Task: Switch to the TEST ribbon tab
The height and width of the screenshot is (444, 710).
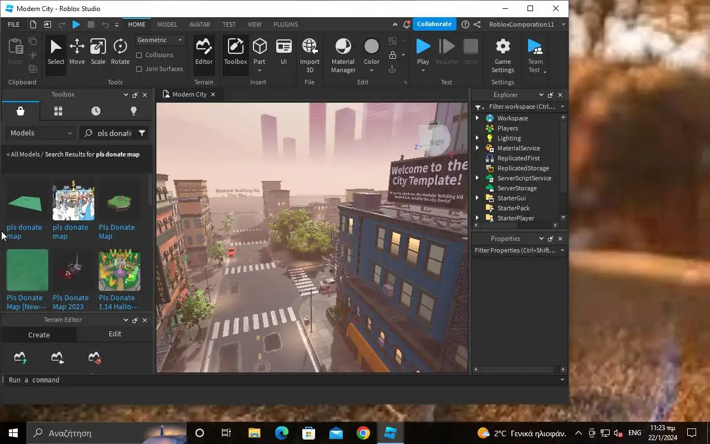Action: point(229,24)
